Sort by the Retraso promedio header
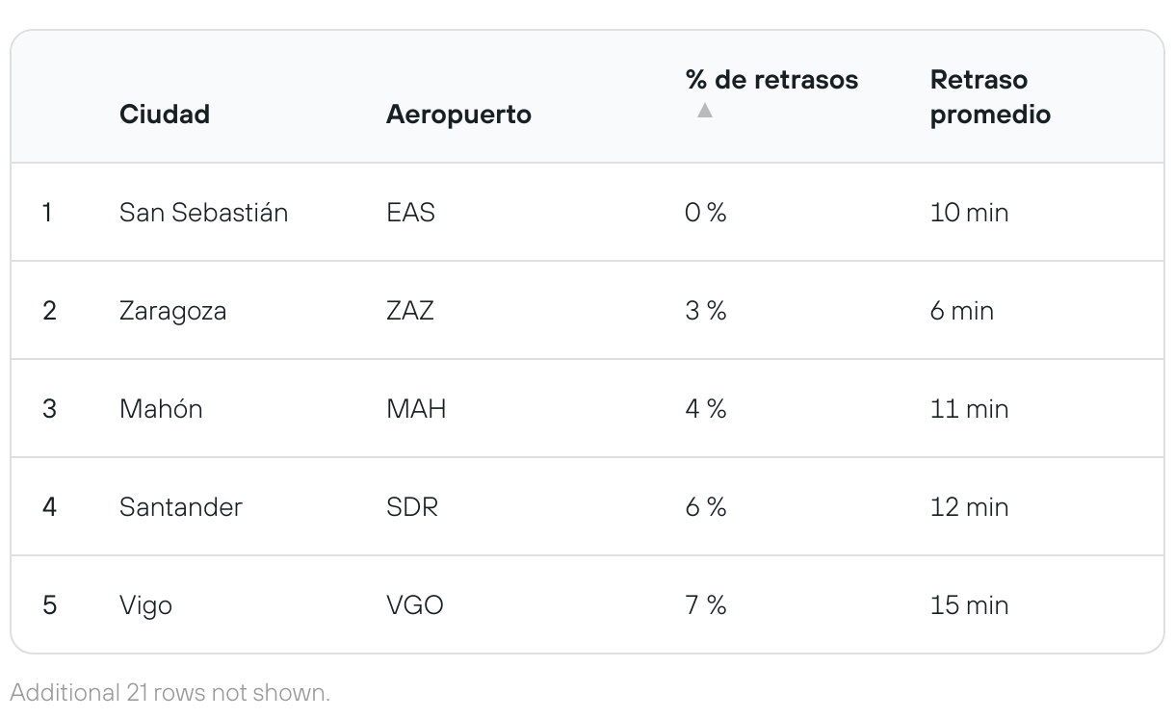This screenshot has width=1175, height=718. [990, 96]
